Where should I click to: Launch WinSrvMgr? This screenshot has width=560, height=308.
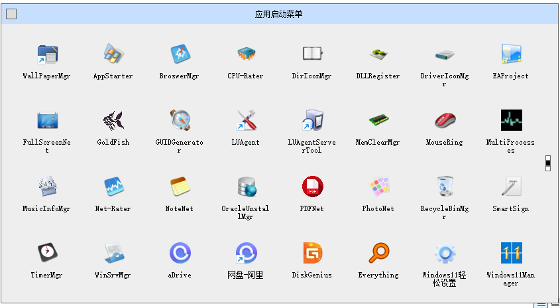[x=113, y=253]
